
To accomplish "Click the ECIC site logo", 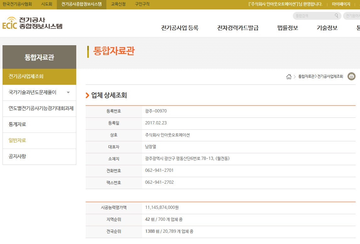I will coord(32,23).
